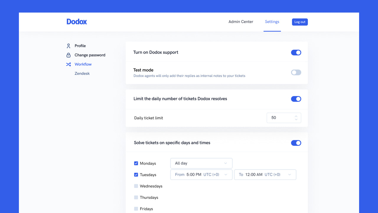Open the To 12:00 AM time dropdown
This screenshot has height=213, width=378.
(x=265, y=175)
